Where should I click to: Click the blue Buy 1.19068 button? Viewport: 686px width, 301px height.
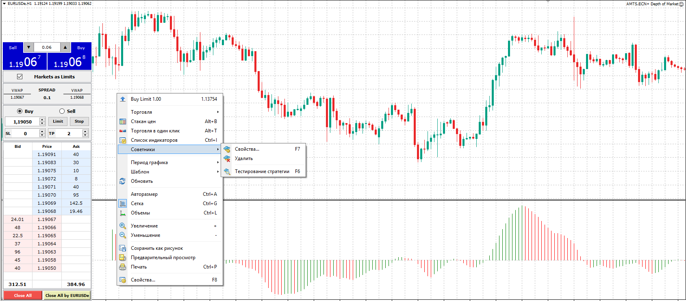(69, 61)
